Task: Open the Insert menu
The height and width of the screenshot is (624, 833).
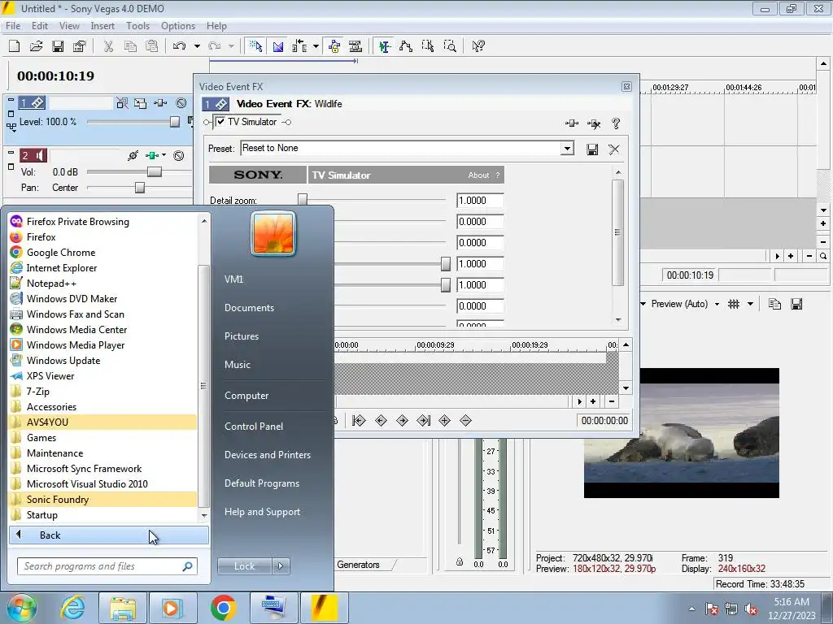Action: 102,25
